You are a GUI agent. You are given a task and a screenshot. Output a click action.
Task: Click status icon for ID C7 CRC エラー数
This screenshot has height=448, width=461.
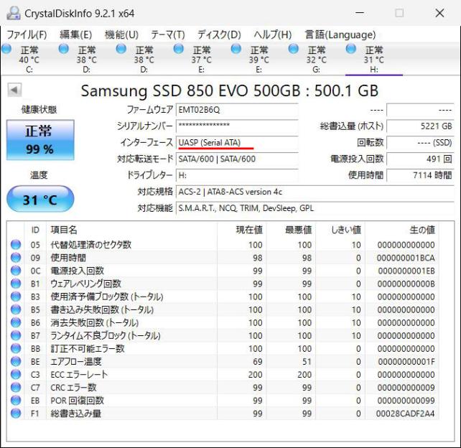pyautogui.click(x=16, y=387)
